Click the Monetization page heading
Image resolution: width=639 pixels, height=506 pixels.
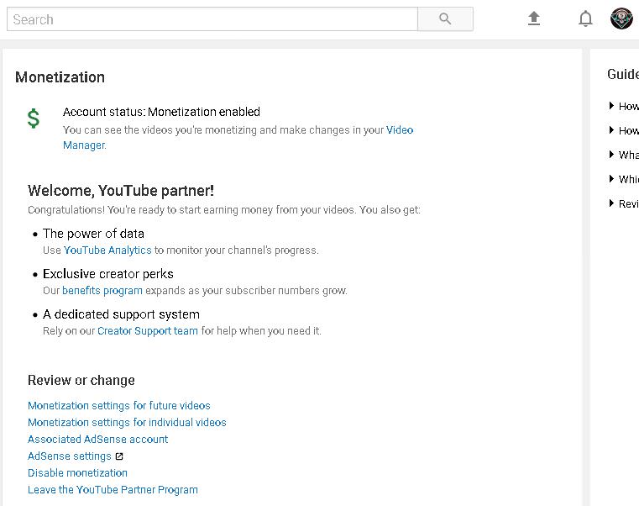pos(60,77)
